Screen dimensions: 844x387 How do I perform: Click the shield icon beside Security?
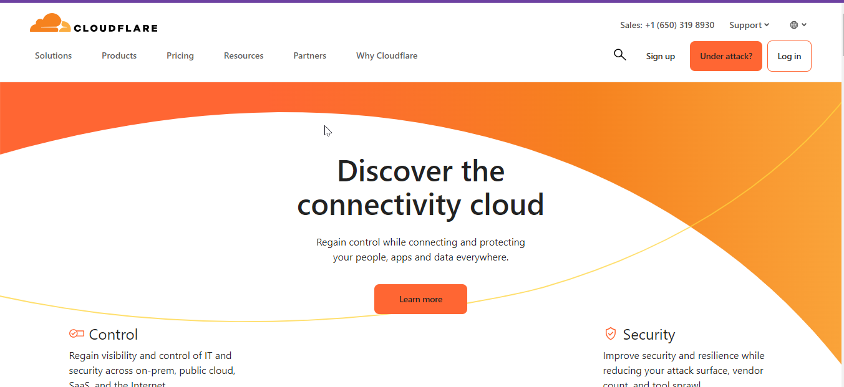pos(609,333)
